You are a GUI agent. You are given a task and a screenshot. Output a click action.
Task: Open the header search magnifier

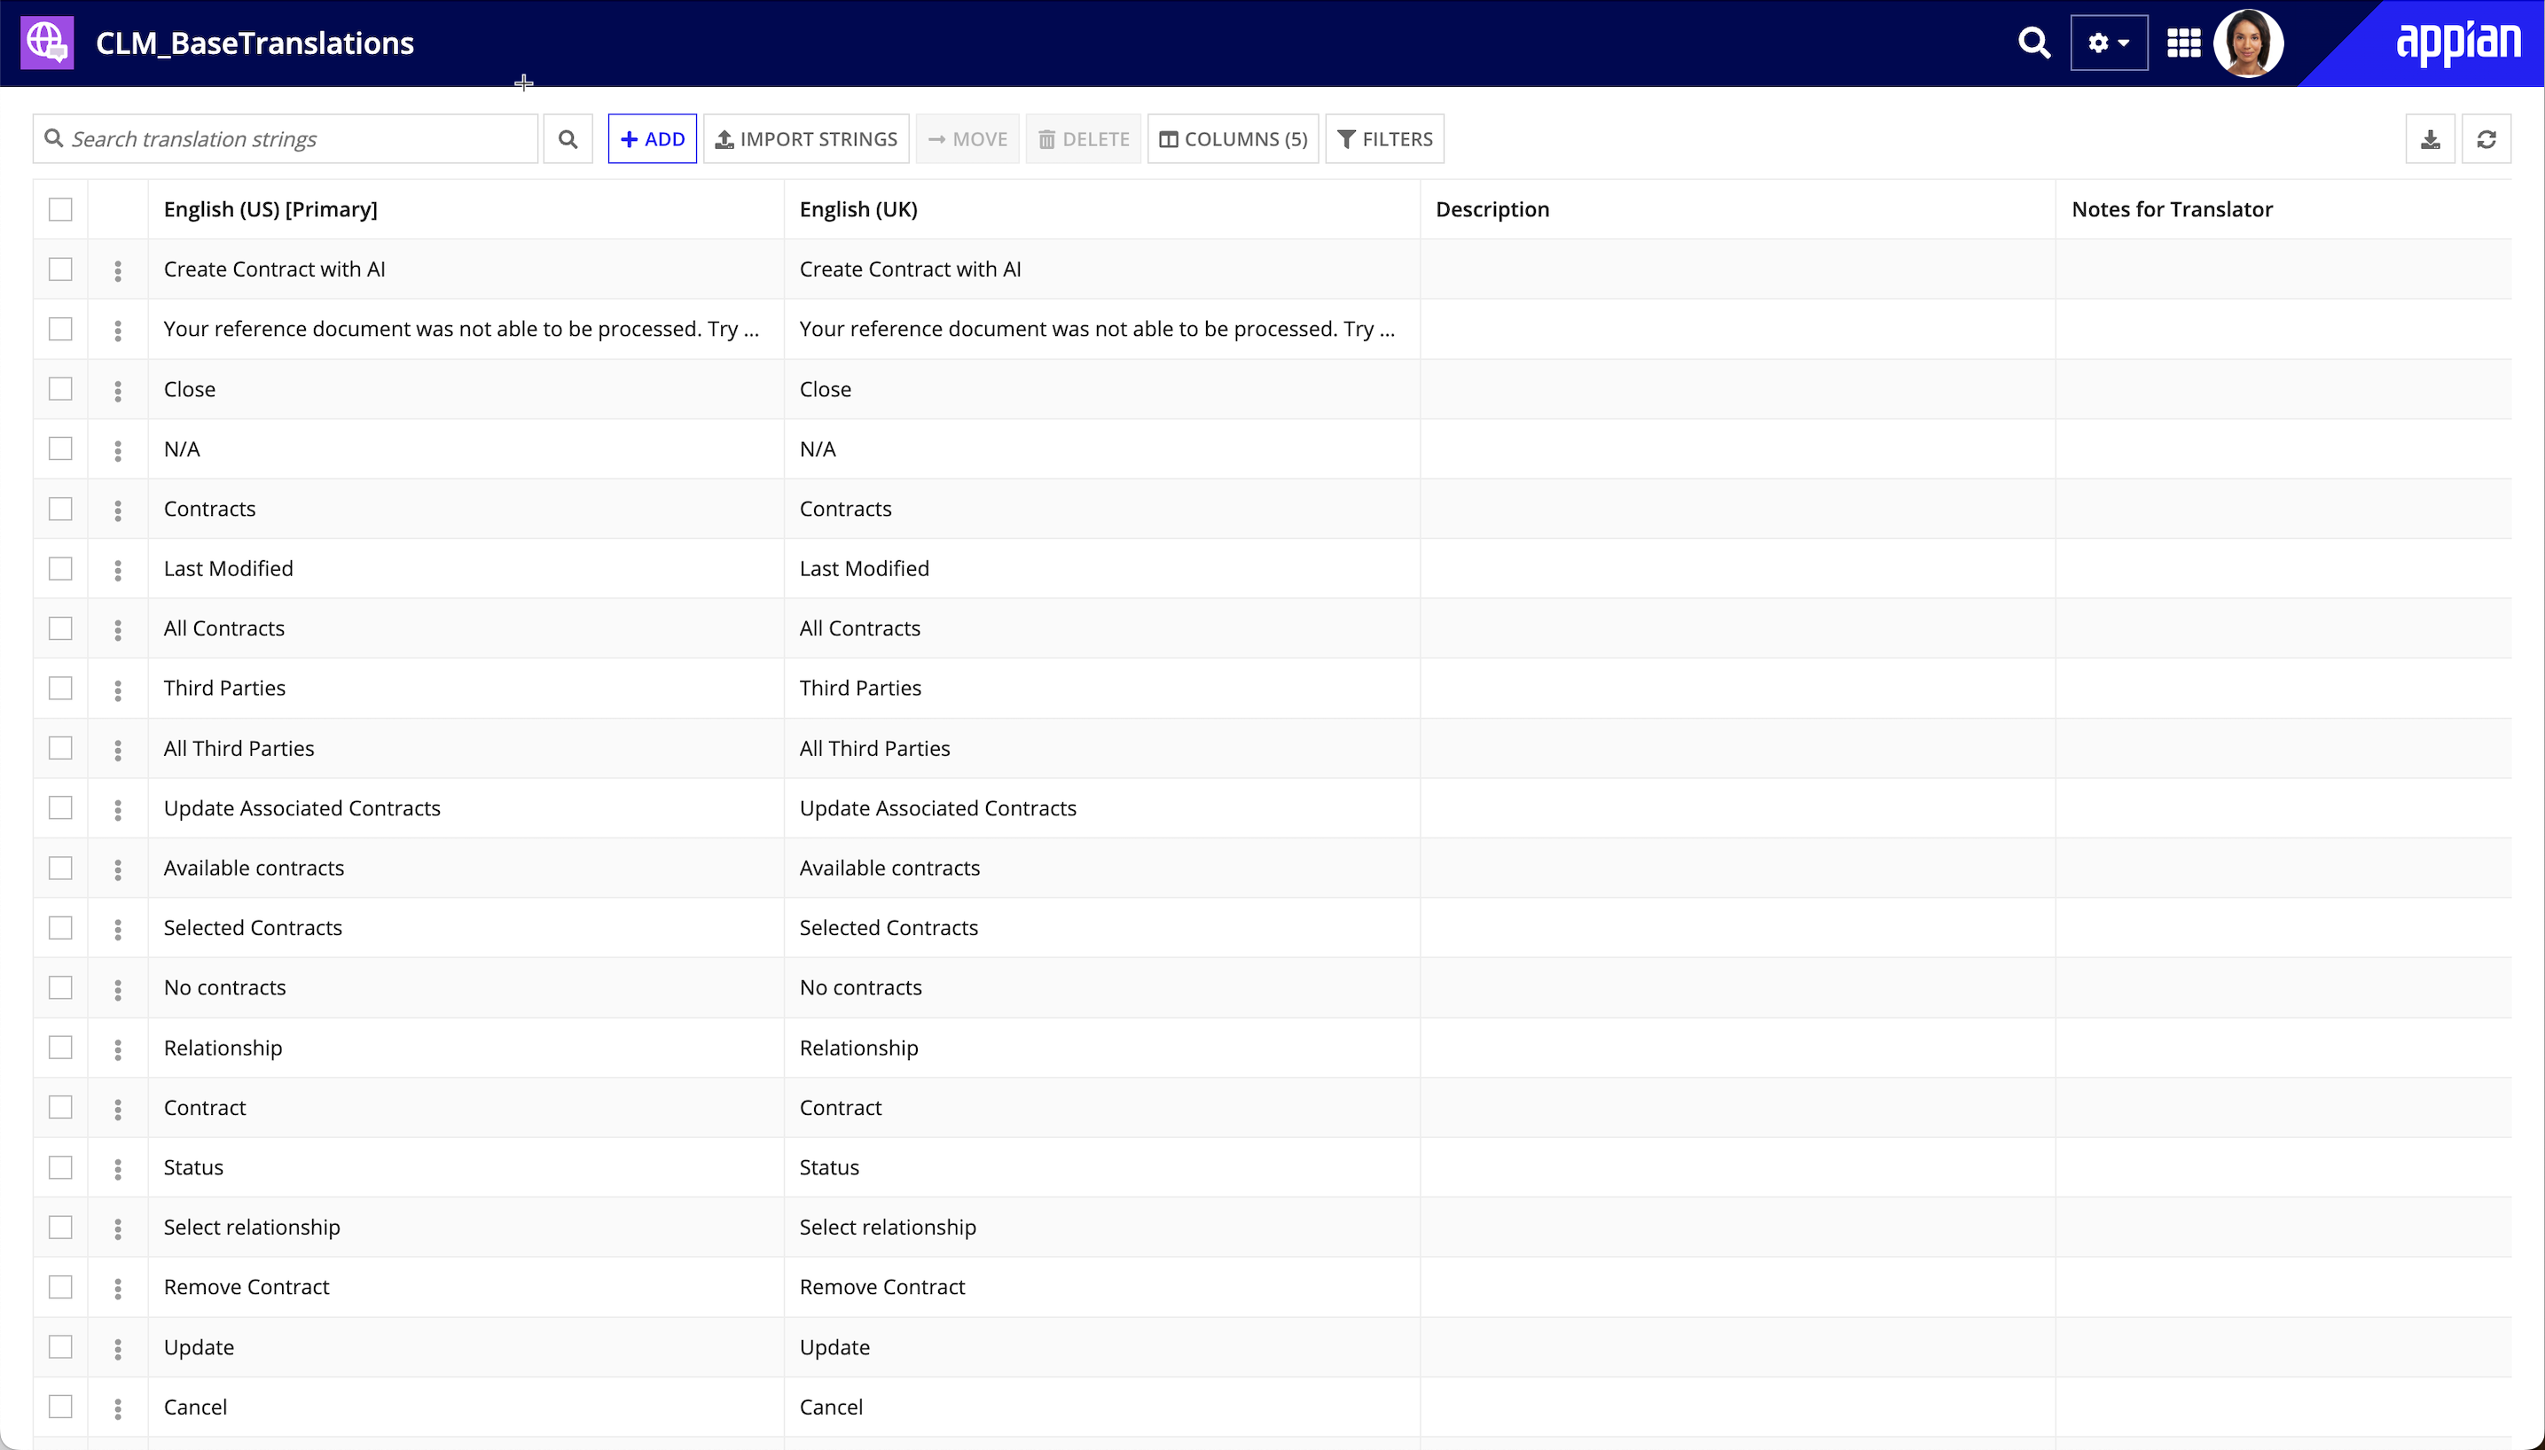(2034, 43)
